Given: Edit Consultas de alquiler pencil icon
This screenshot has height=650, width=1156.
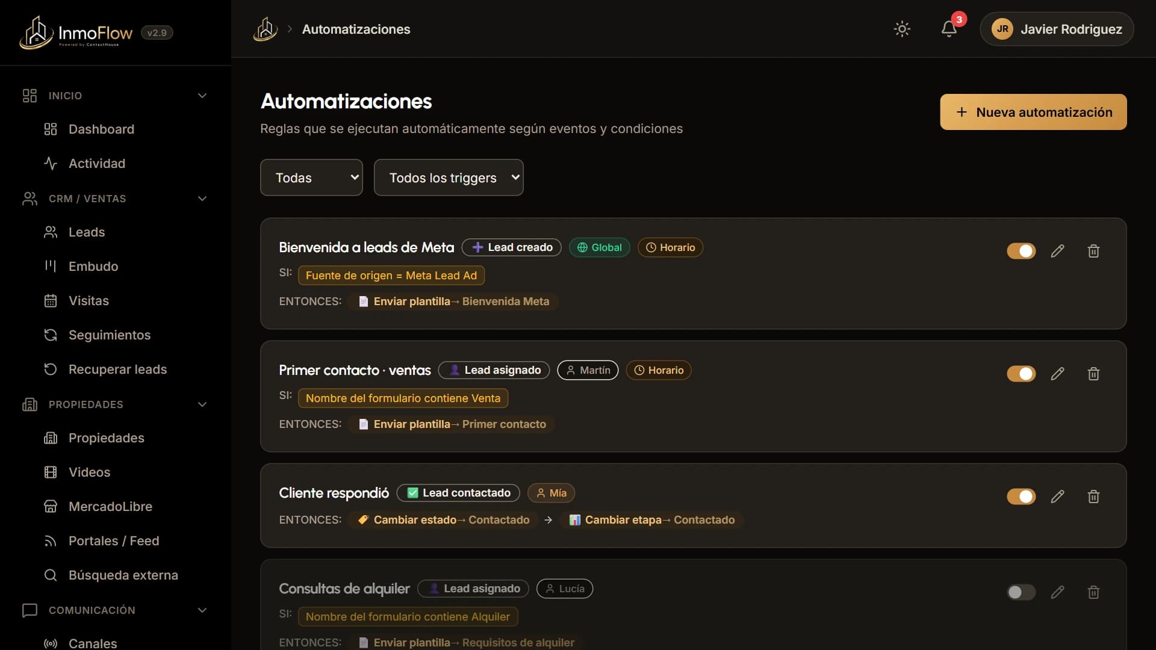Looking at the screenshot, I should point(1058,592).
